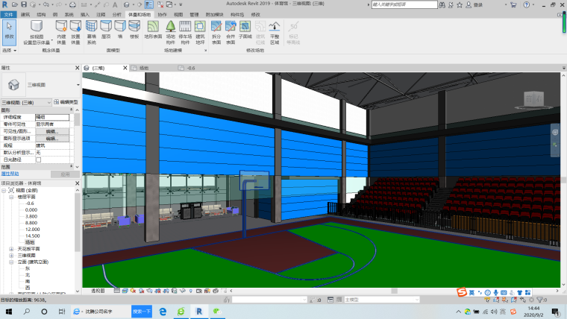Expand the 天花板平面 tree node
Image resolution: width=567 pixels, height=319 pixels.
[12, 248]
